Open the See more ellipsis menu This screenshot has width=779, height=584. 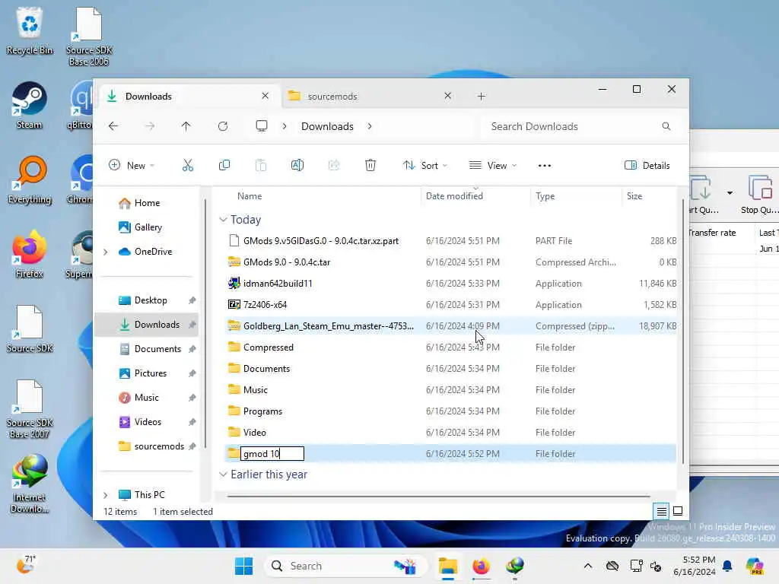click(x=545, y=165)
